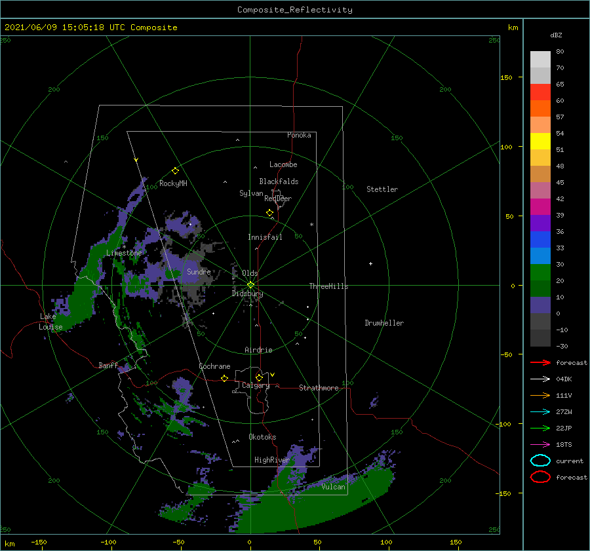The width and height of the screenshot is (590, 551).
Task: Click the Blackfalds label
Action: (279, 181)
